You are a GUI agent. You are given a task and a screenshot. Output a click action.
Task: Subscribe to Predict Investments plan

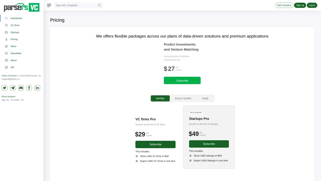(x=182, y=80)
